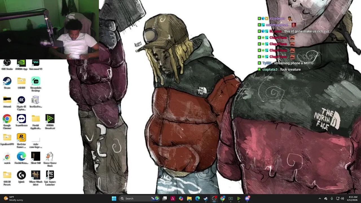Open the GOLKR Presets folder
This screenshot has width=361, height=203.
point(7,178)
